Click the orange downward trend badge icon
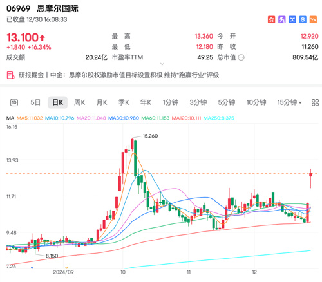 point(313,19)
